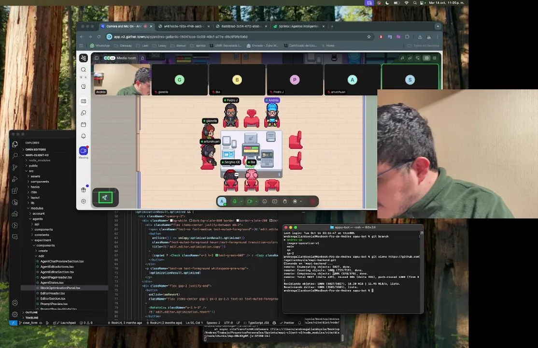This screenshot has width=538, height=348.
Task: Start screen share in Gather toolbar
Action: [x=275, y=202]
